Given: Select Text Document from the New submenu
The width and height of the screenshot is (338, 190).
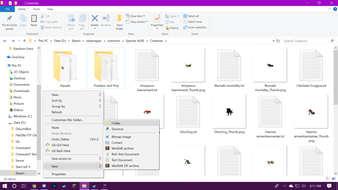Looking at the screenshot, I should 122,160.
